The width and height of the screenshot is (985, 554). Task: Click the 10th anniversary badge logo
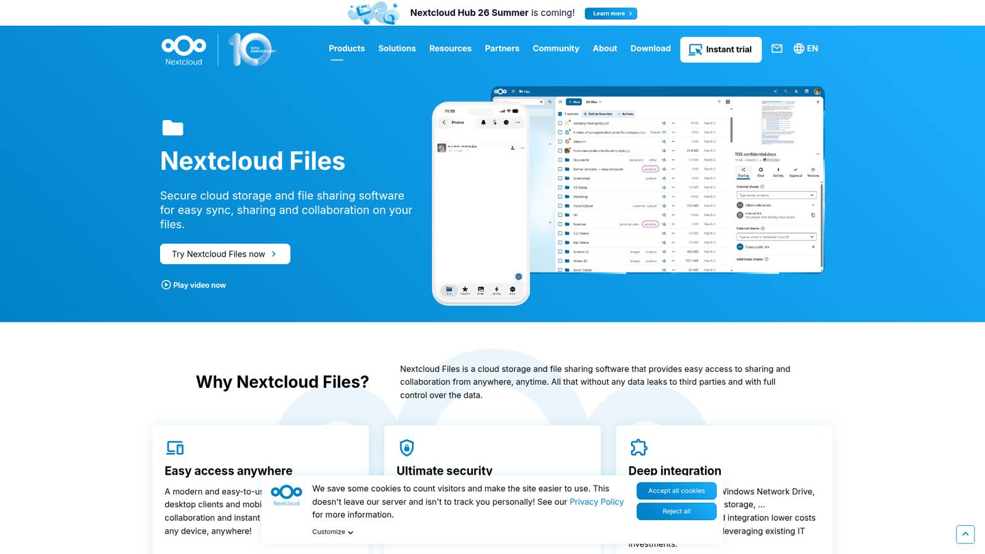251,49
